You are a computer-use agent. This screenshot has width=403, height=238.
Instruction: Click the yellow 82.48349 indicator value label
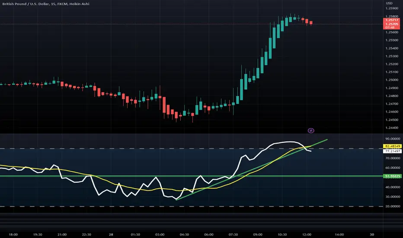[x=392, y=147]
